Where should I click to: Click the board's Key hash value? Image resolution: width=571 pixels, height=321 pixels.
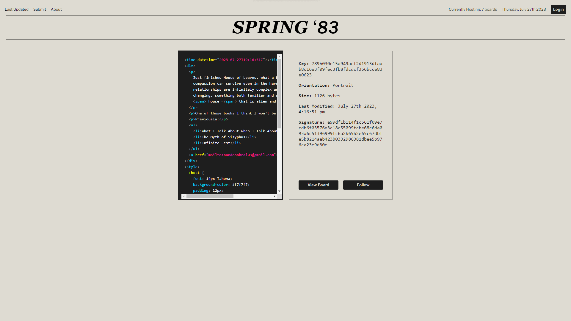pyautogui.click(x=340, y=69)
